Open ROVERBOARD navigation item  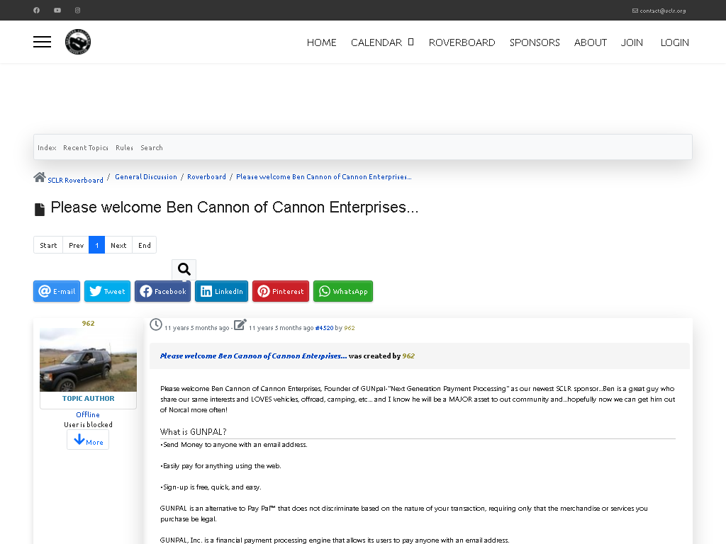tap(462, 42)
